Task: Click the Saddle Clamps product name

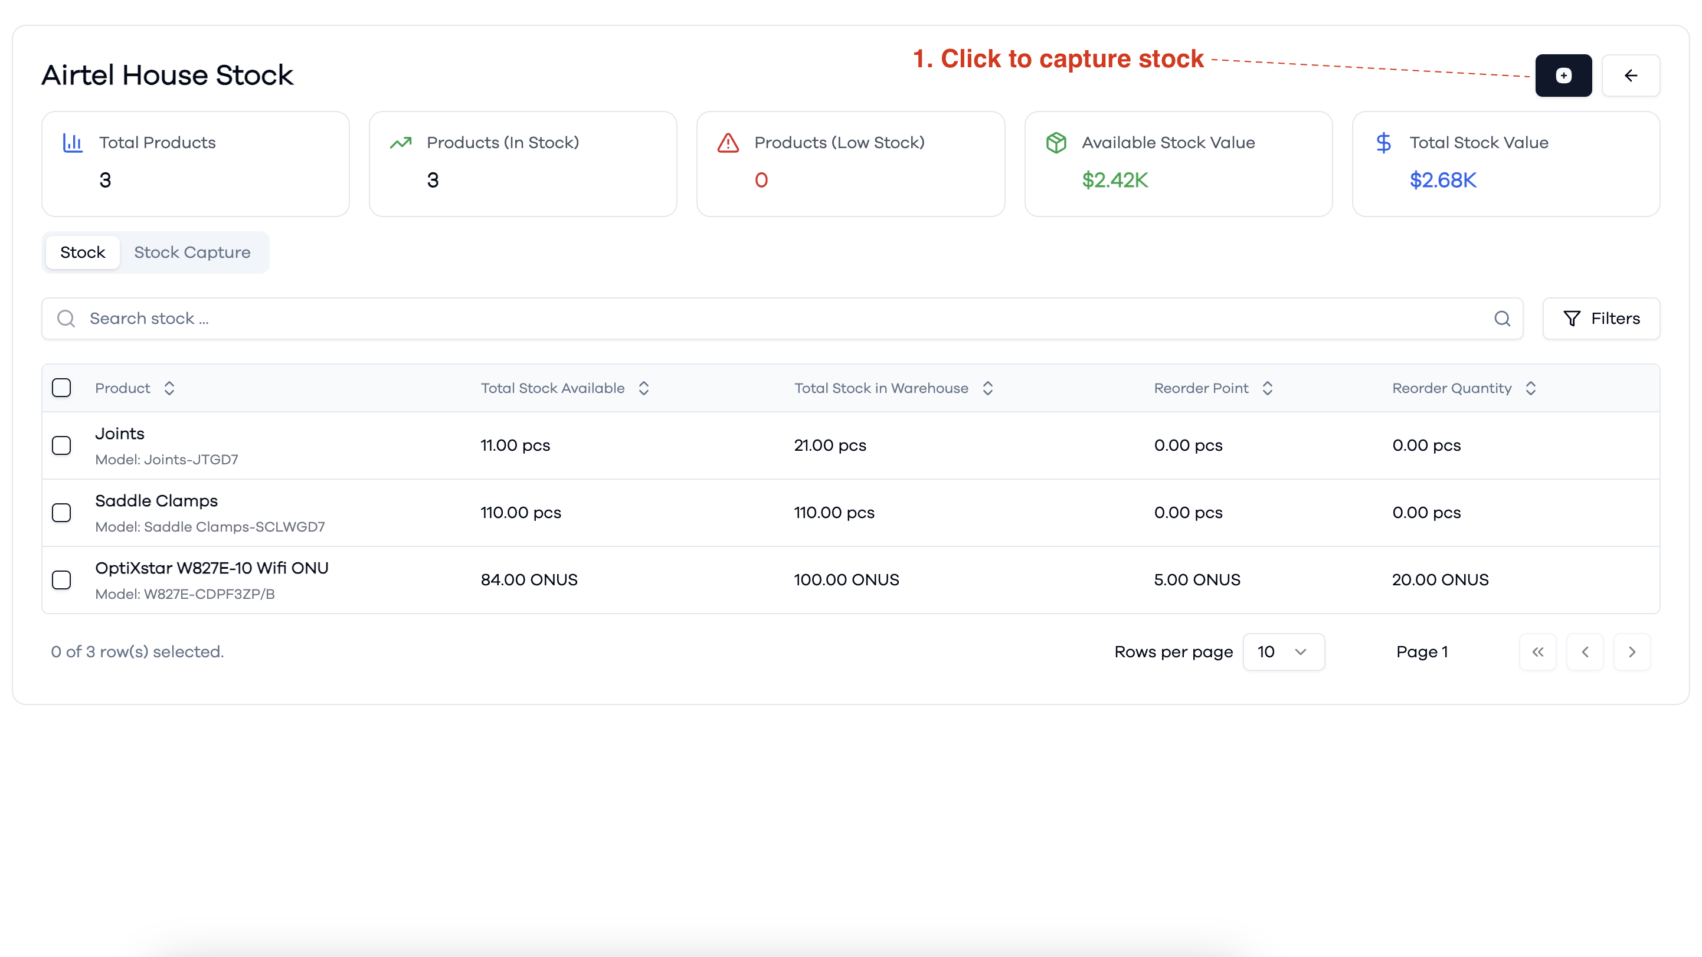Action: pyautogui.click(x=156, y=500)
